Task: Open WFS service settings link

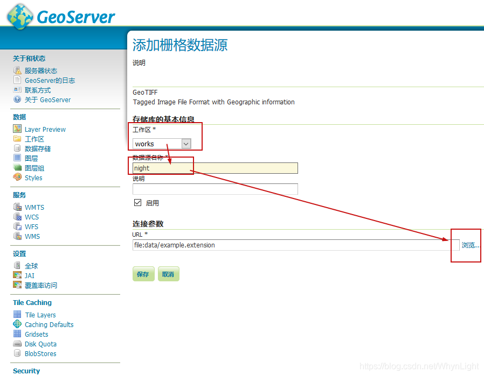Action: pos(31,227)
